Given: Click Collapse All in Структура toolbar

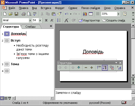Looking at the screenshot, I should (x=99, y=68).
